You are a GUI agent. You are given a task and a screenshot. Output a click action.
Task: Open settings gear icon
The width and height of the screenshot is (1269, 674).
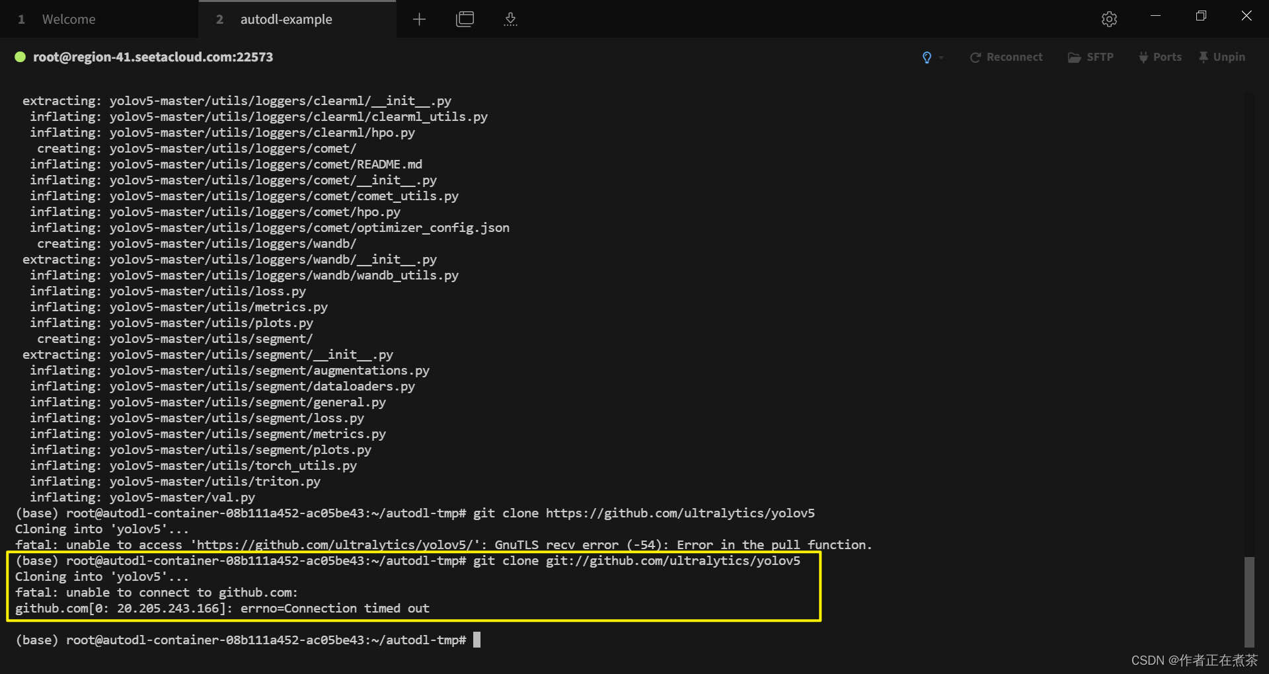1109,19
